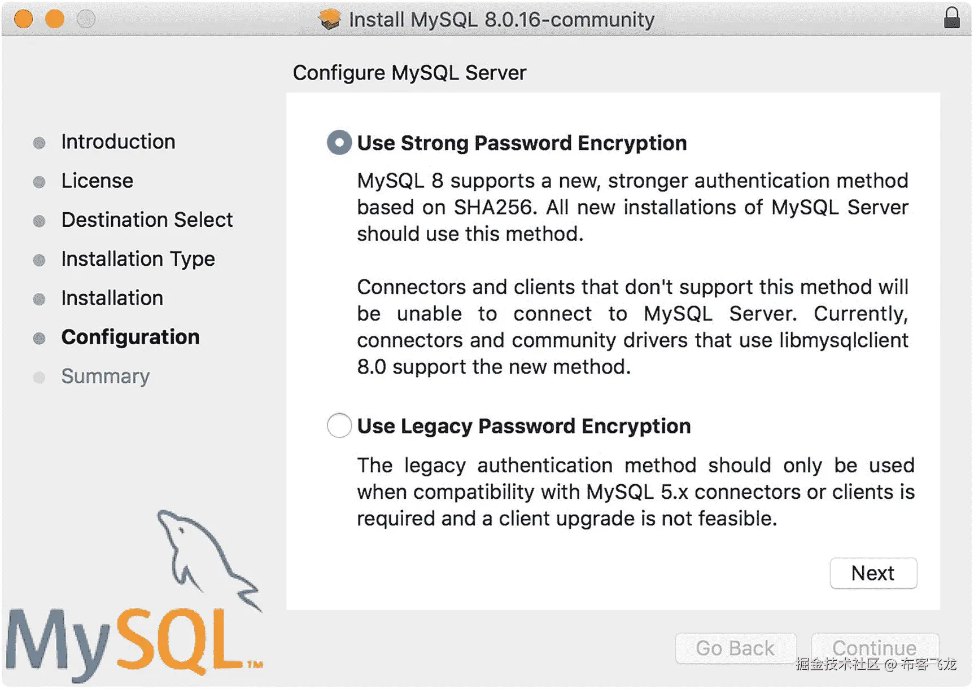Image resolution: width=974 pixels, height=689 pixels.
Task: Select Use Strong Password Encryption radio button
Action: [x=339, y=143]
